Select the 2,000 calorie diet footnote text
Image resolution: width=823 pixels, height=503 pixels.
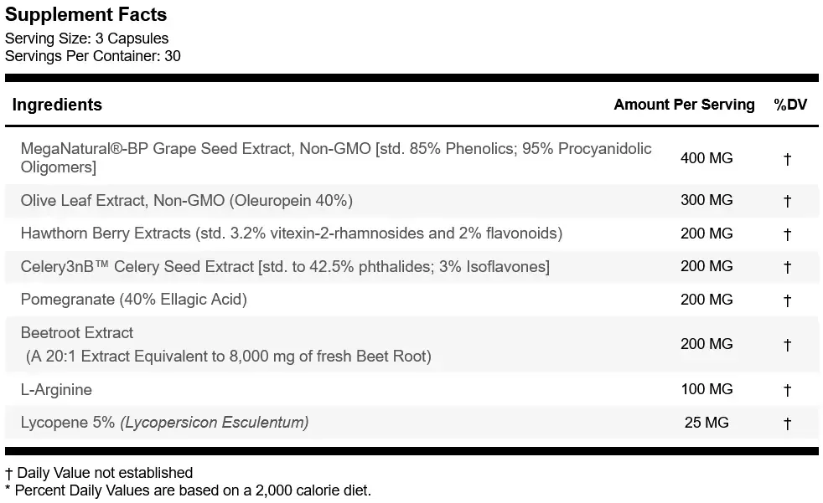coord(188,490)
